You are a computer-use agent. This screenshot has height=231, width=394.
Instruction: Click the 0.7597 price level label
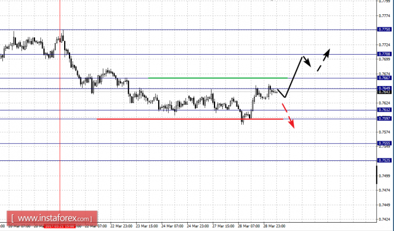click(384, 119)
